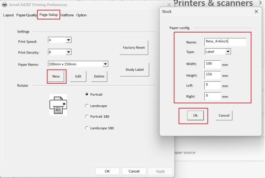Click the Apply button
The height and width of the screenshot is (178, 265).
pos(160,171)
